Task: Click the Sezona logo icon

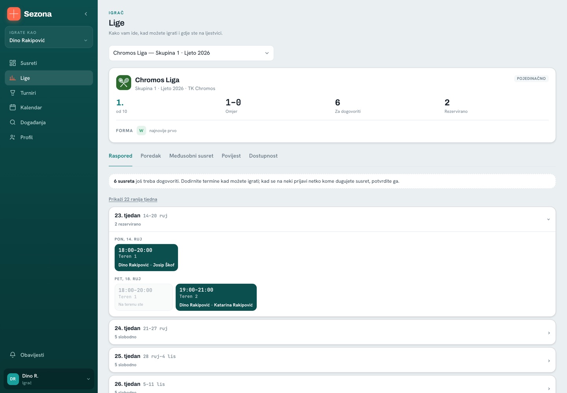Action: tap(14, 14)
